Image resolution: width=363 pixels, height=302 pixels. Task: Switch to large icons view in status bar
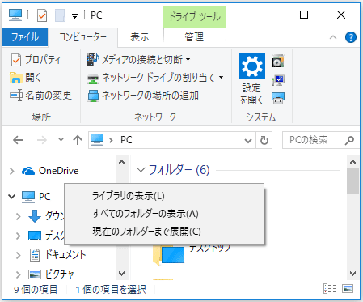click(348, 289)
